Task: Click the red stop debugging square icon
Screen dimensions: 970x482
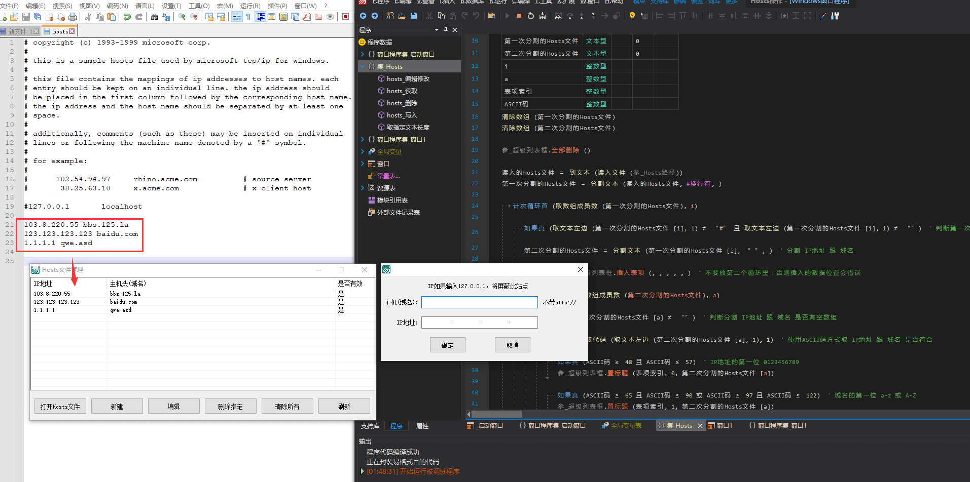Action: coord(519,16)
